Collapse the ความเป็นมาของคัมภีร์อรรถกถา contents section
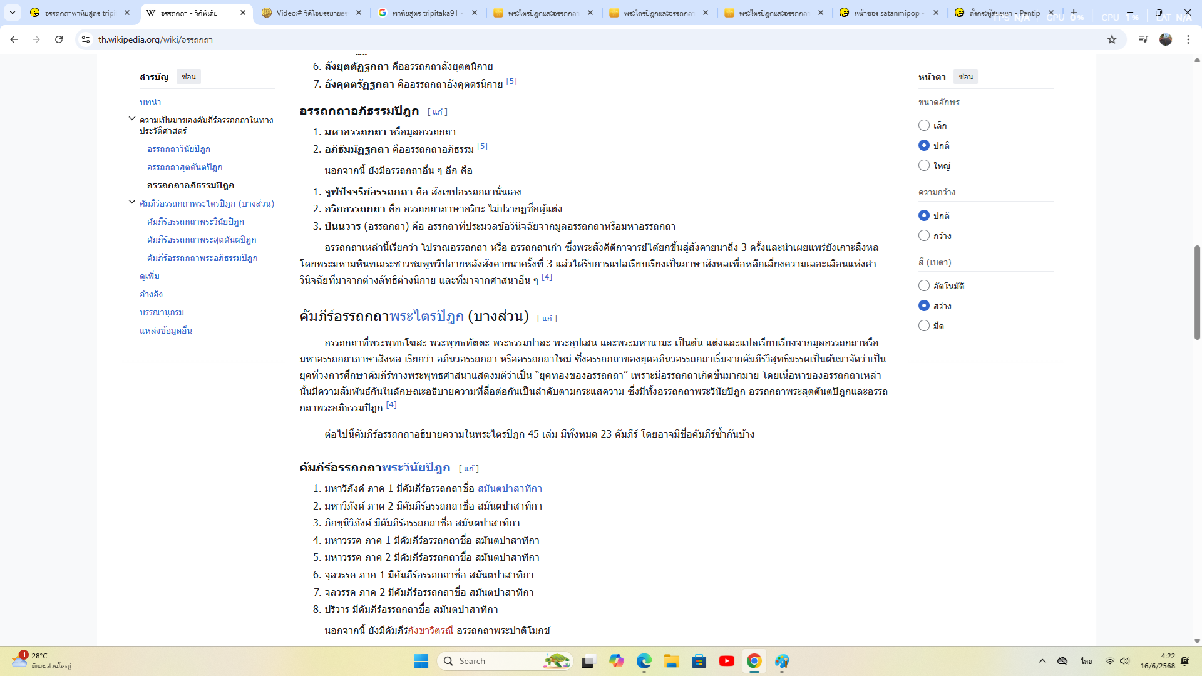 (132, 118)
